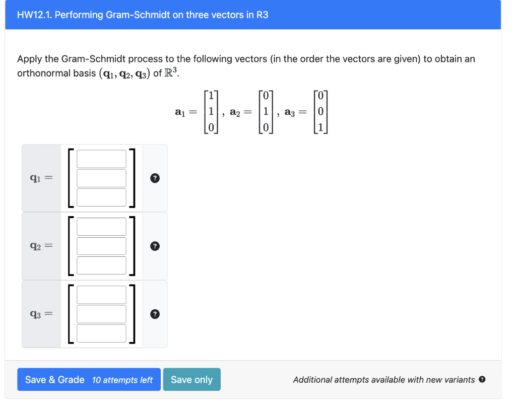This screenshot has width=516, height=409.
Task: Open the help tooltip next to q2
Action: click(155, 246)
